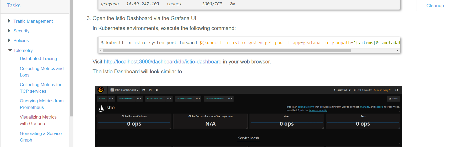Click the sidebar vertical scrollbar
Image resolution: width=449 pixels, height=147 pixels.
tap(71, 58)
